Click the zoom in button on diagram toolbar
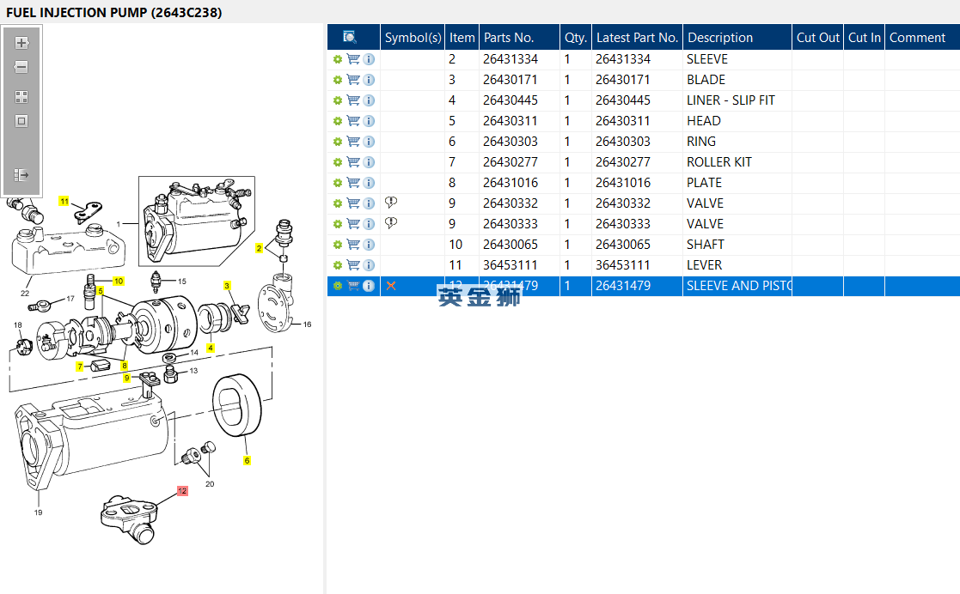The width and height of the screenshot is (960, 594). [21, 42]
